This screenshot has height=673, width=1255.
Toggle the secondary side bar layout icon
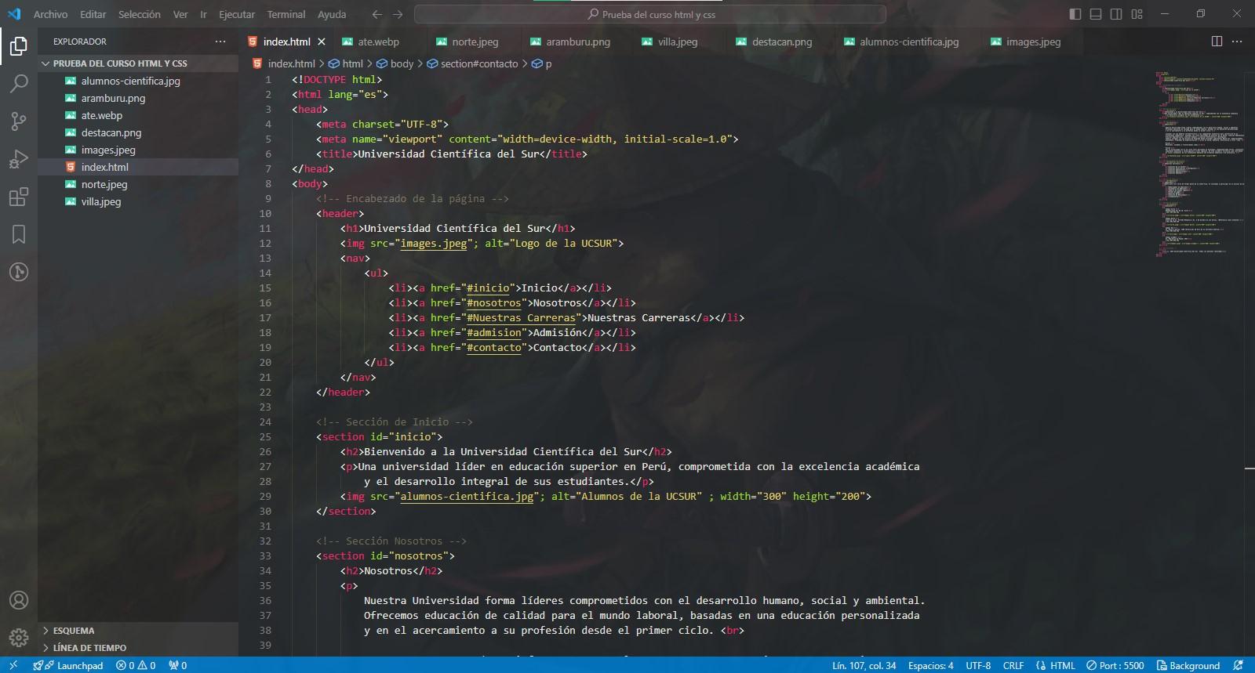tap(1116, 14)
